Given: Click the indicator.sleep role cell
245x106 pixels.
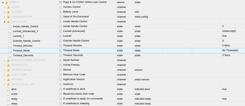Looking at the screenshot, I should click(143, 104).
